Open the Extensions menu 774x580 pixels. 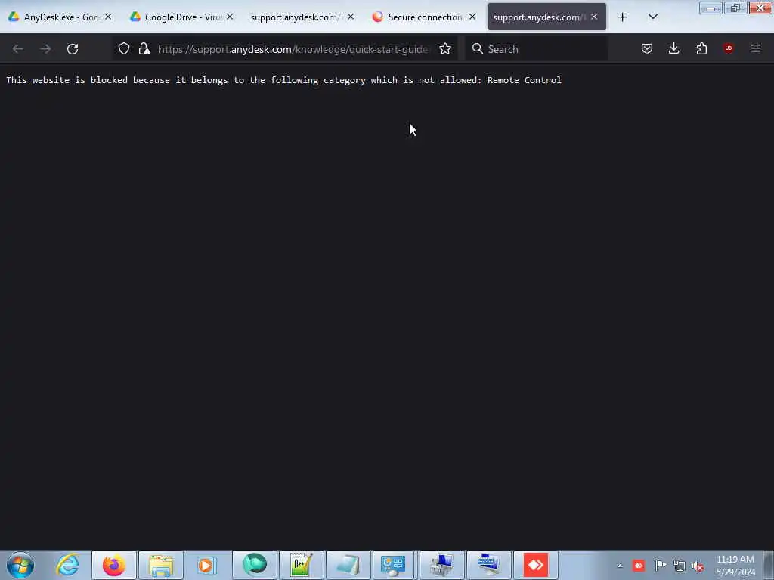coord(701,48)
